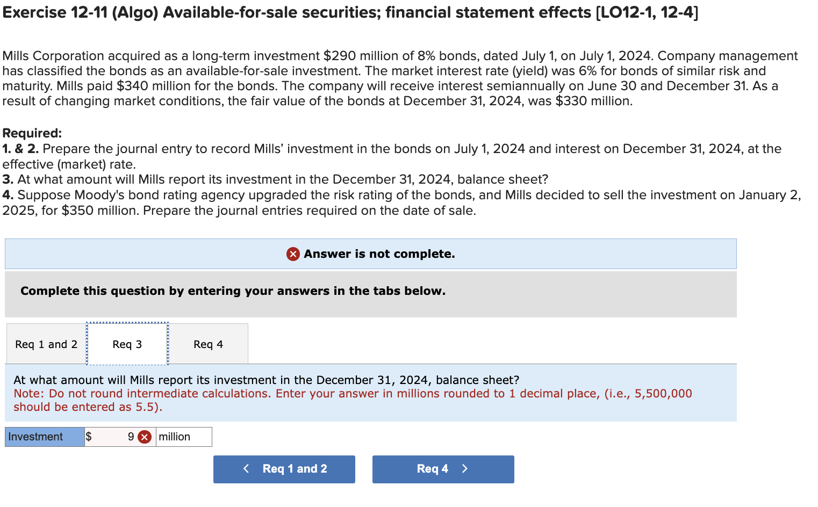
Task: Click the Investment amount input showing 9
Action: pos(116,437)
